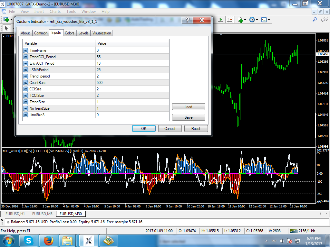Switch to the About tab
Image resolution: width=330 pixels, height=247 pixels.
(25, 33)
